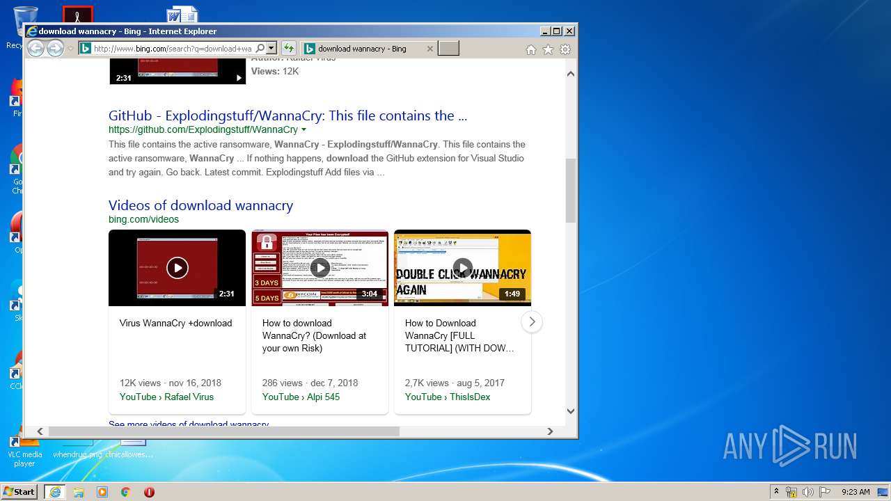
Task: Go back with the IE back arrow
Action: pos(36,48)
